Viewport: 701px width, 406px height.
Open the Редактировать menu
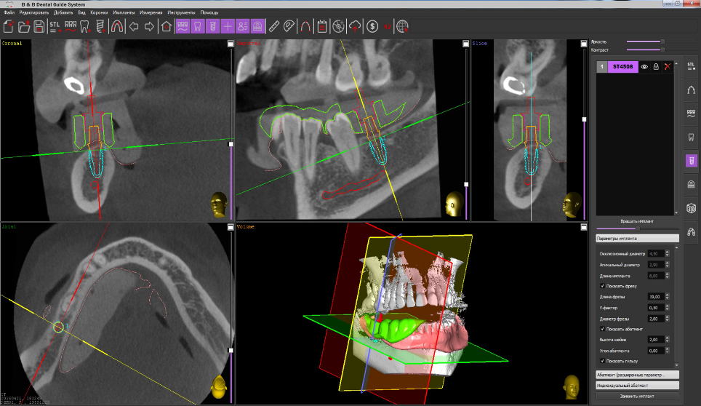pos(34,12)
